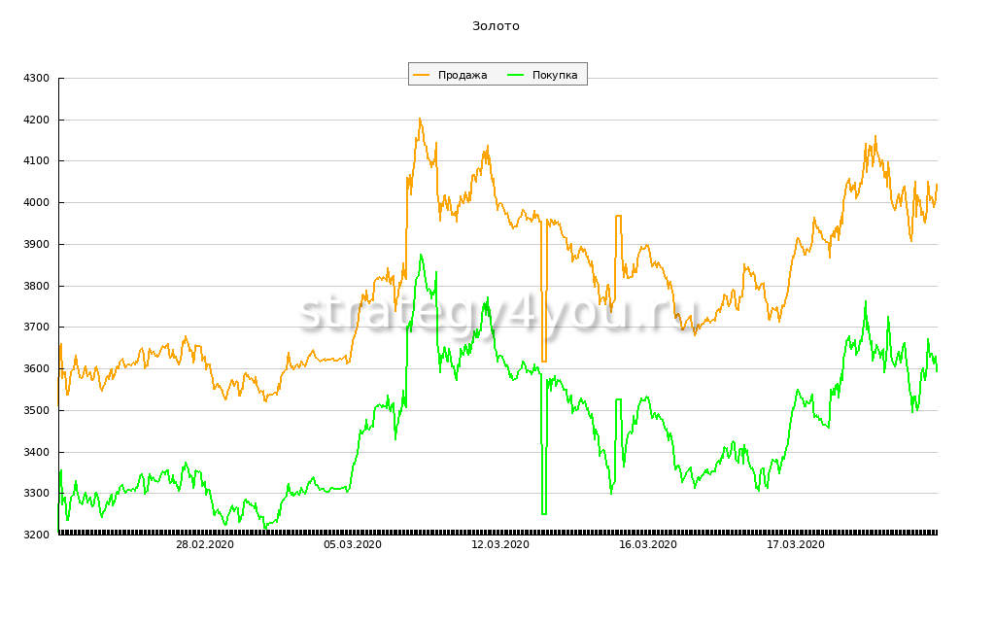Click the green line swatch in the legend
Image resolution: width=995 pixels, height=622 pixels.
[x=516, y=75]
